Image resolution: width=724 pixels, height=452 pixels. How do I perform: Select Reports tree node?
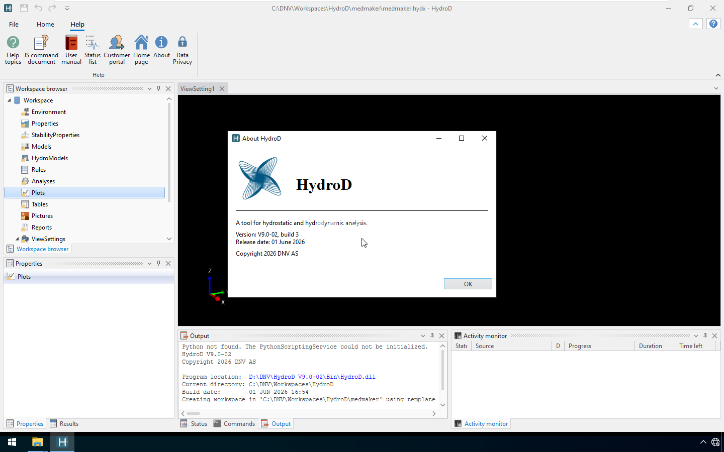coord(42,228)
